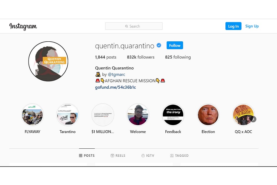Image resolution: width=277 pixels, height=185 pixels.
Task: Open the Tarantino story highlight
Action: (x=68, y=115)
